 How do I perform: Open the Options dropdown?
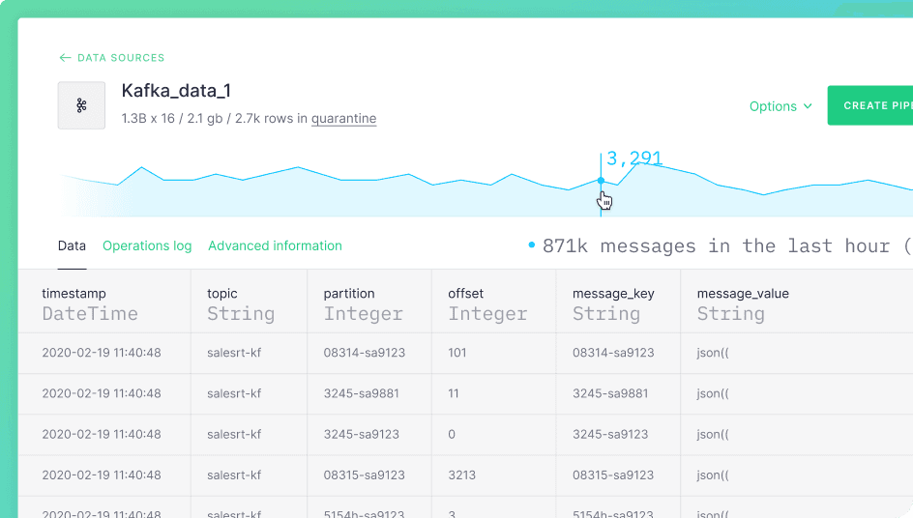780,106
